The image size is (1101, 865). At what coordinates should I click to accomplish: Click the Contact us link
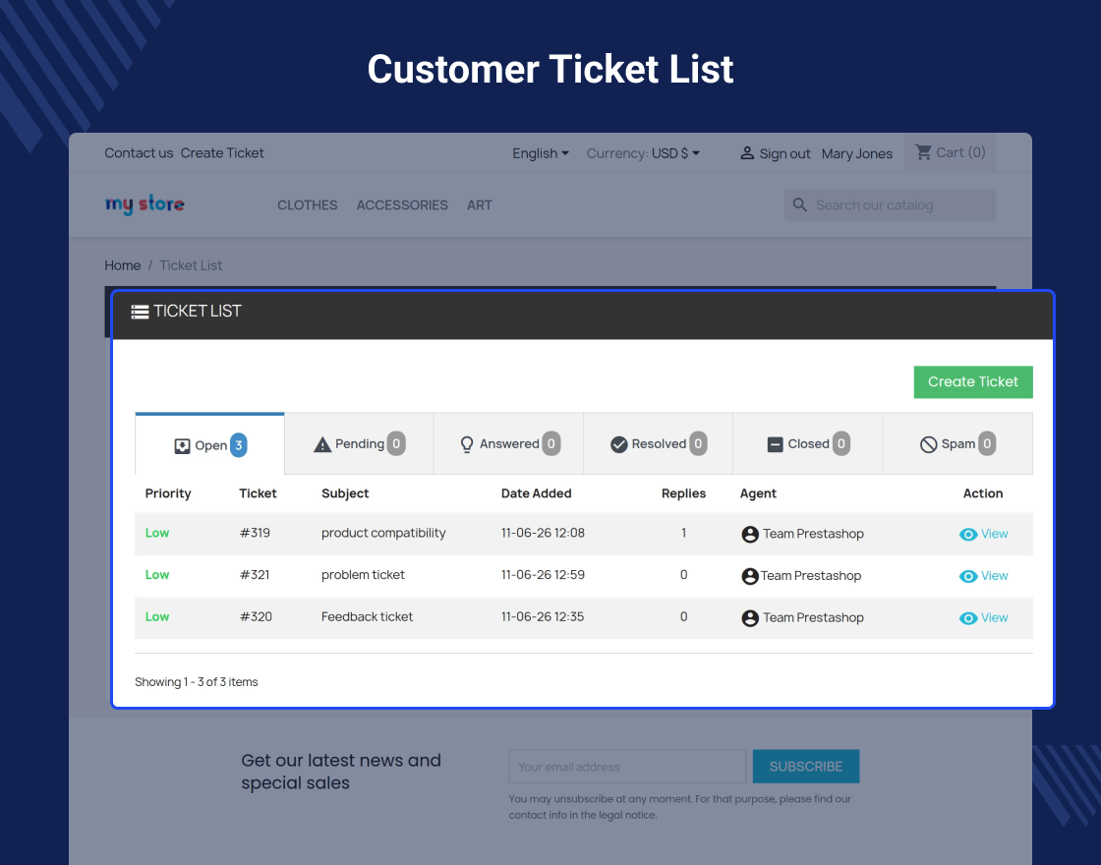pos(139,153)
